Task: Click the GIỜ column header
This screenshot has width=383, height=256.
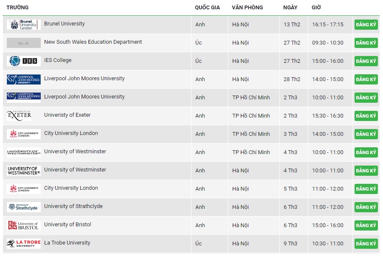Action: point(316,8)
